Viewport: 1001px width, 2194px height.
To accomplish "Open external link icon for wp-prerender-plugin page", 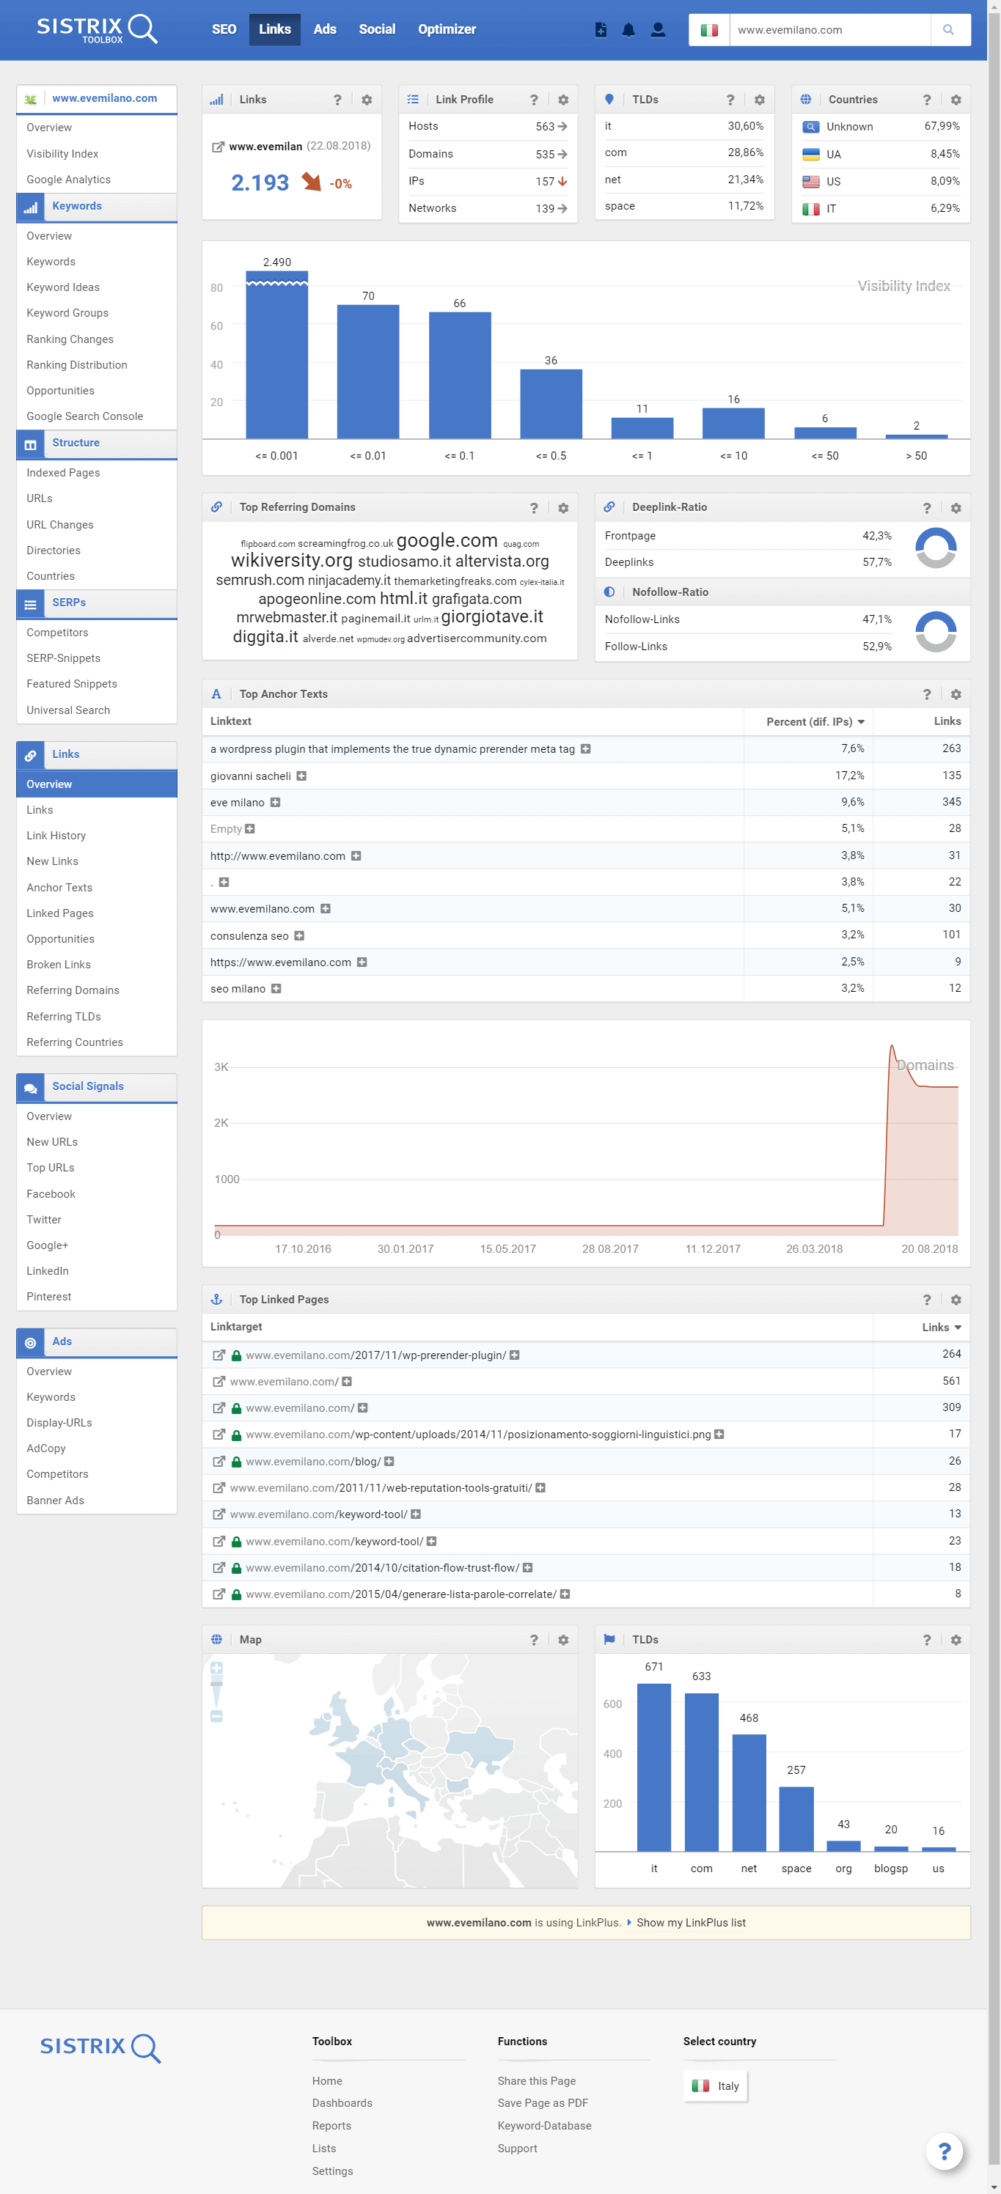I will (x=219, y=1355).
